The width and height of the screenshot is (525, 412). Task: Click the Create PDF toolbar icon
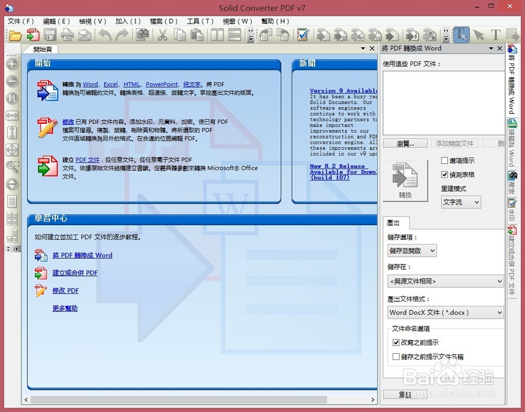point(33,35)
